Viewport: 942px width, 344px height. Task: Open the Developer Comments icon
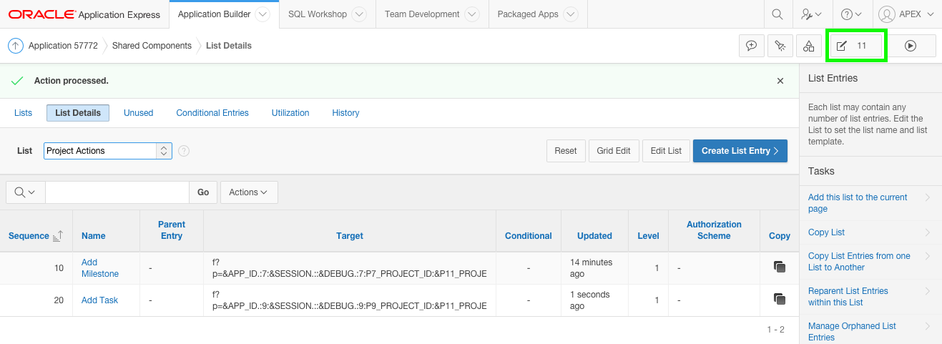coord(752,46)
